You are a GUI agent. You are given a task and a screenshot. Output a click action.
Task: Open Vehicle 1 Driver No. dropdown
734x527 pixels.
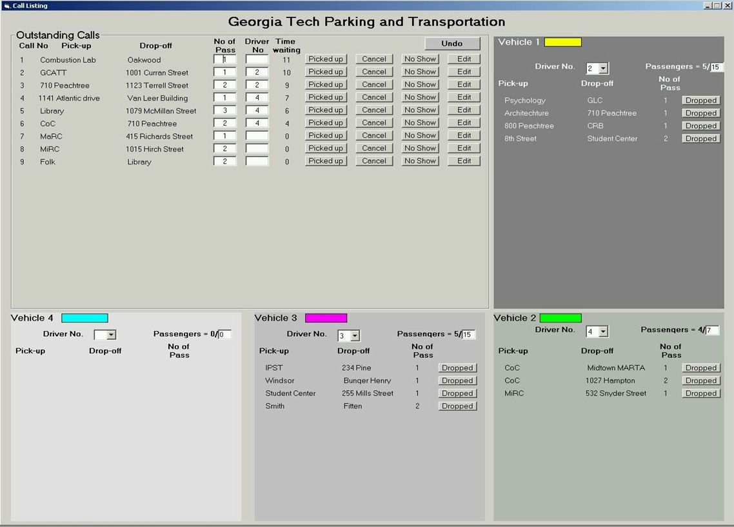(603, 68)
